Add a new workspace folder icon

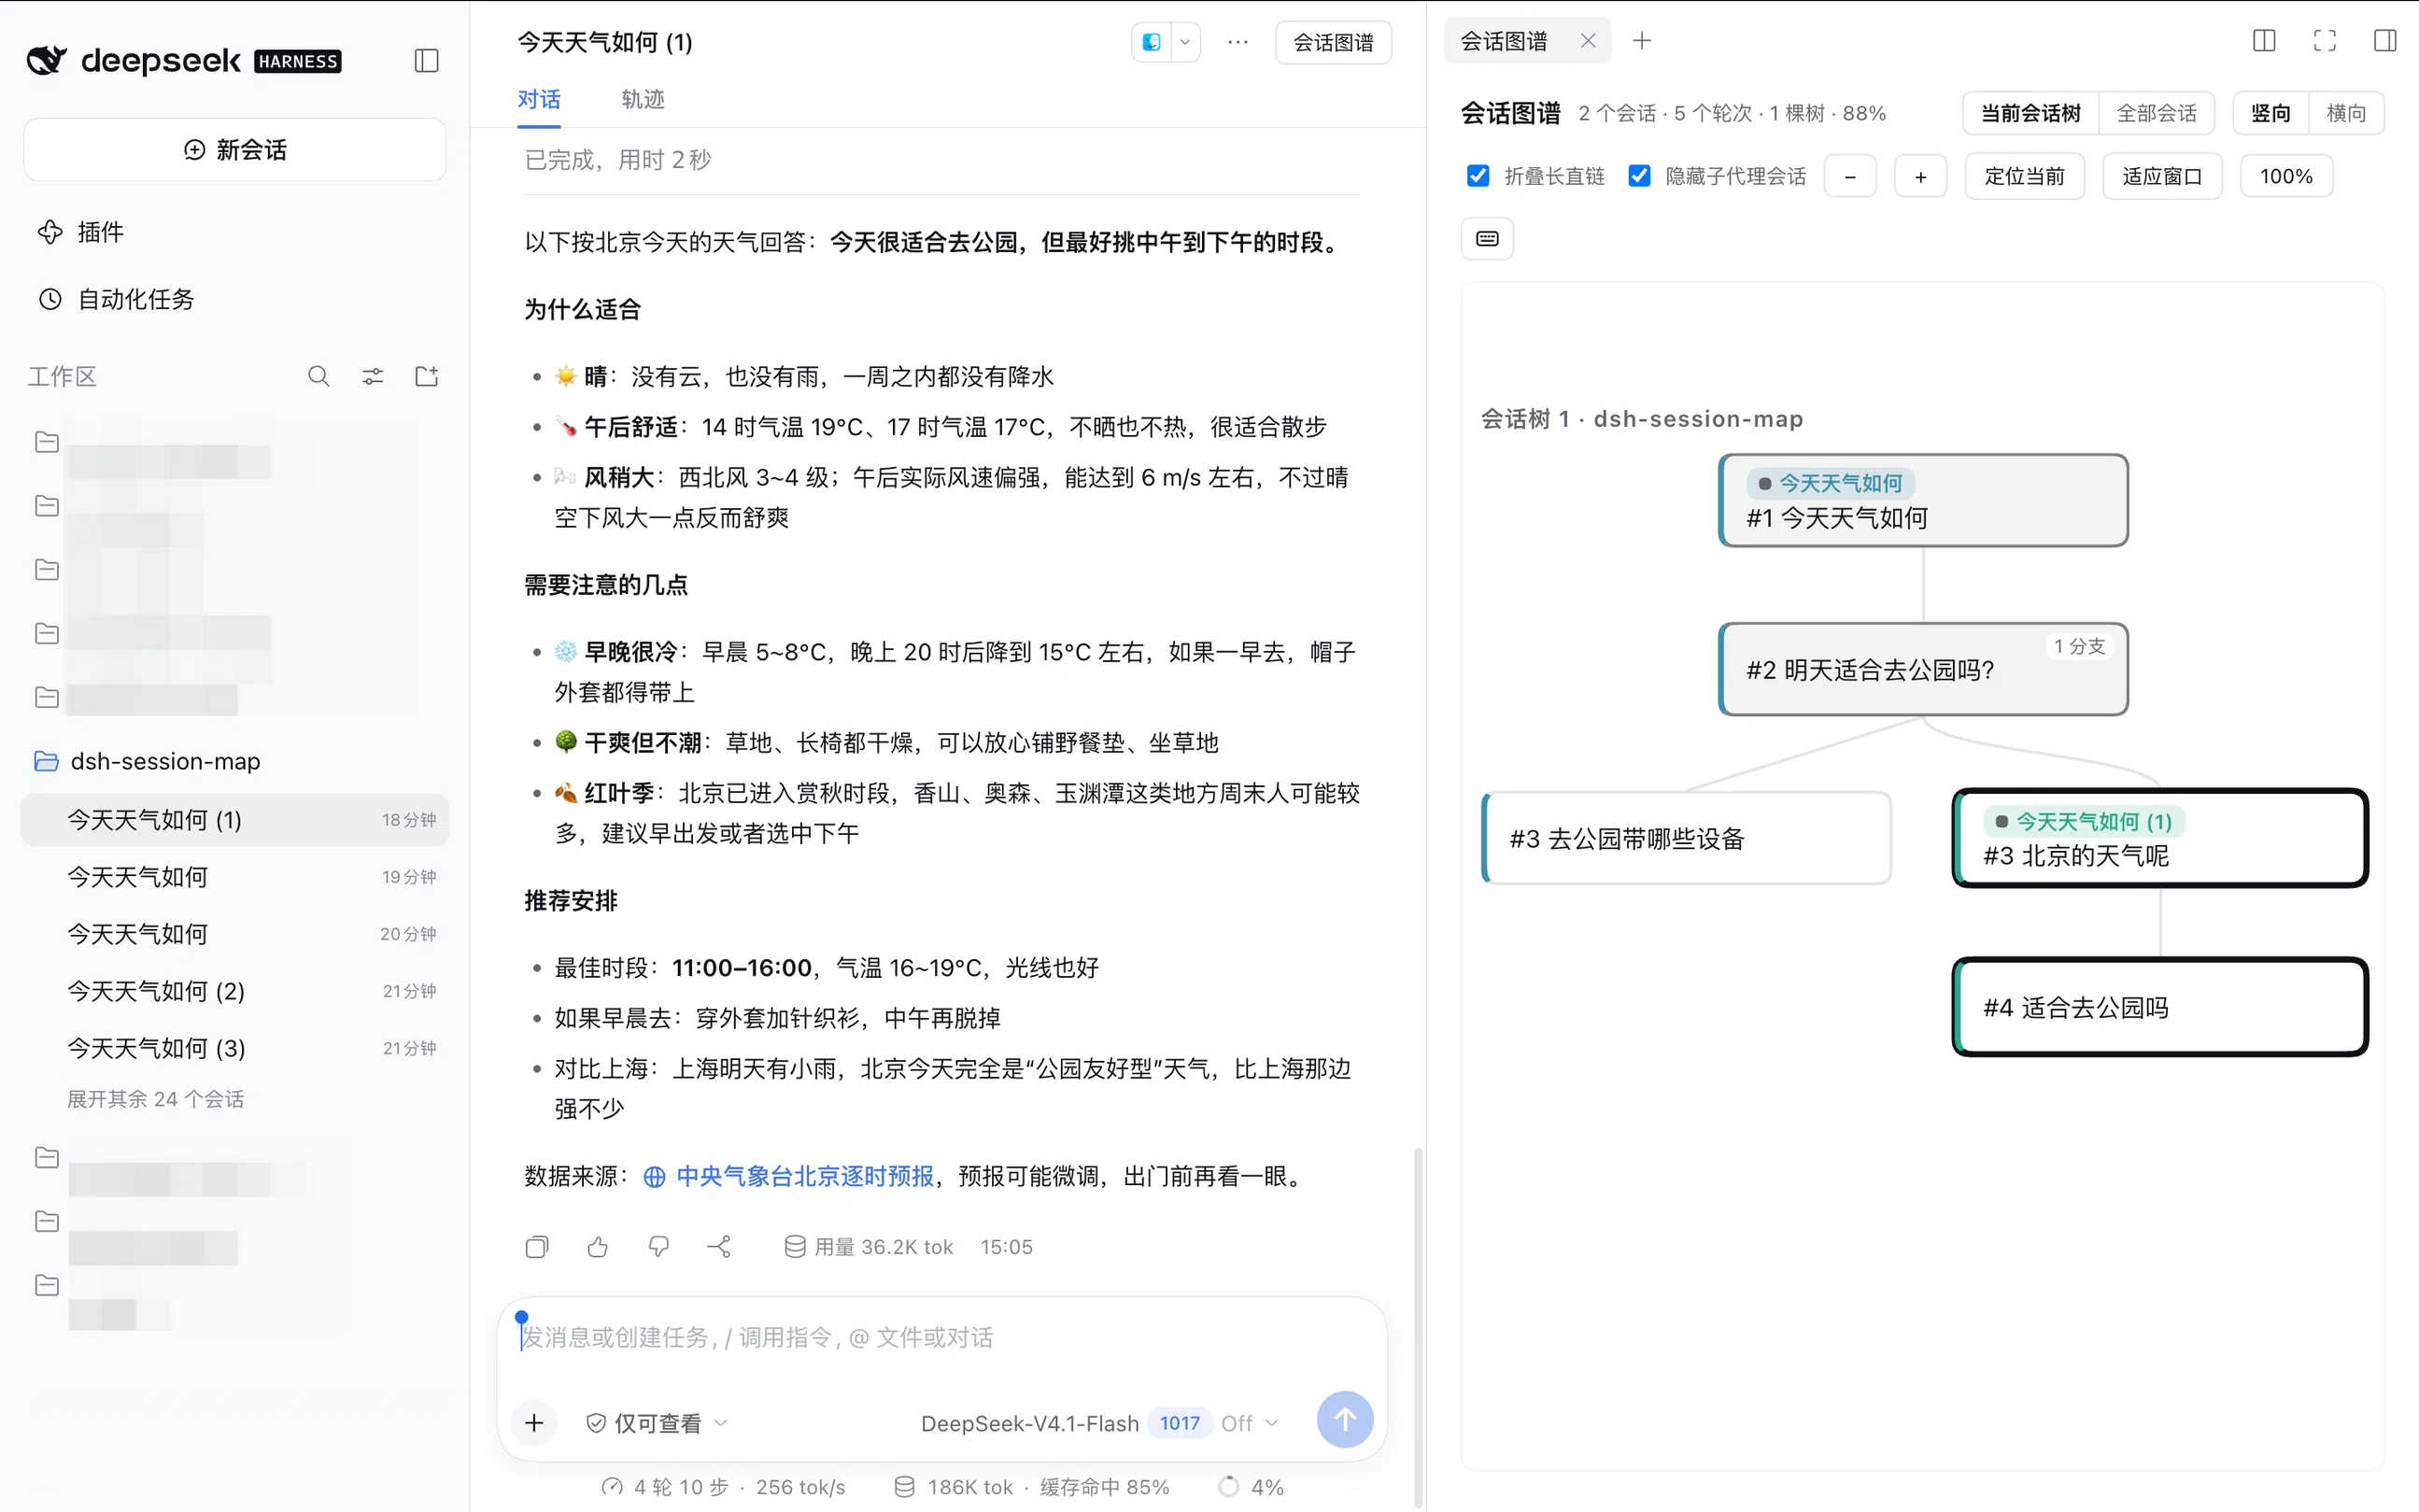point(427,376)
